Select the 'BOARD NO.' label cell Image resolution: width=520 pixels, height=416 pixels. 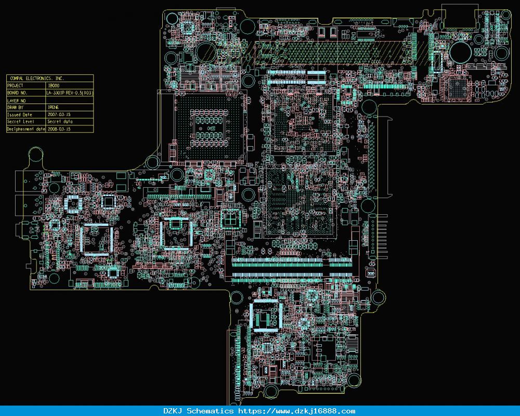coord(26,93)
